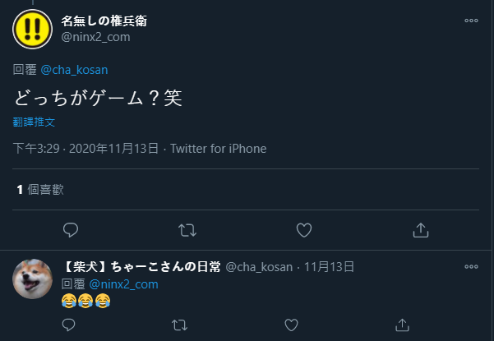Open more options on reply tweet
This screenshot has width=494, height=341.
[471, 267]
